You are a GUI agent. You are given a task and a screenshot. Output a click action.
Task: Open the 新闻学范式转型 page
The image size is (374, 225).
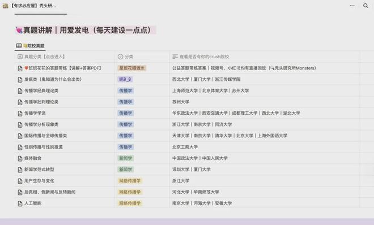coord(39,170)
